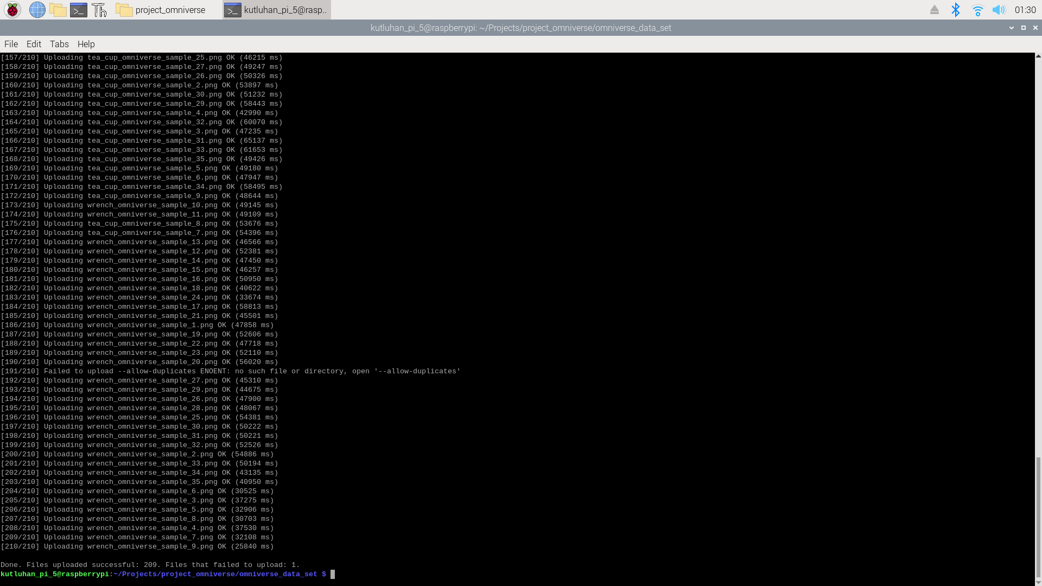Click the line '[190/210]' showing 56020 ms
The height and width of the screenshot is (586, 1042).
[x=139, y=362]
